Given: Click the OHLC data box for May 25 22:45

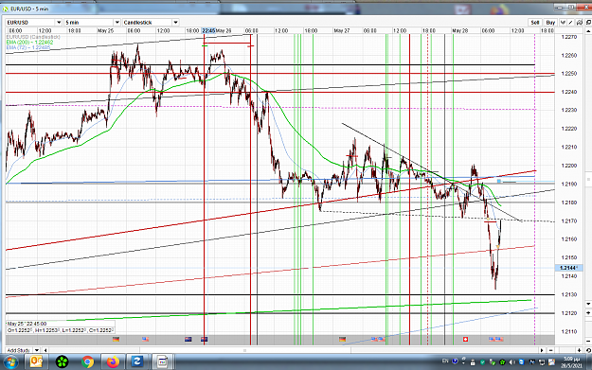Looking at the screenshot, I should pos(60,327).
